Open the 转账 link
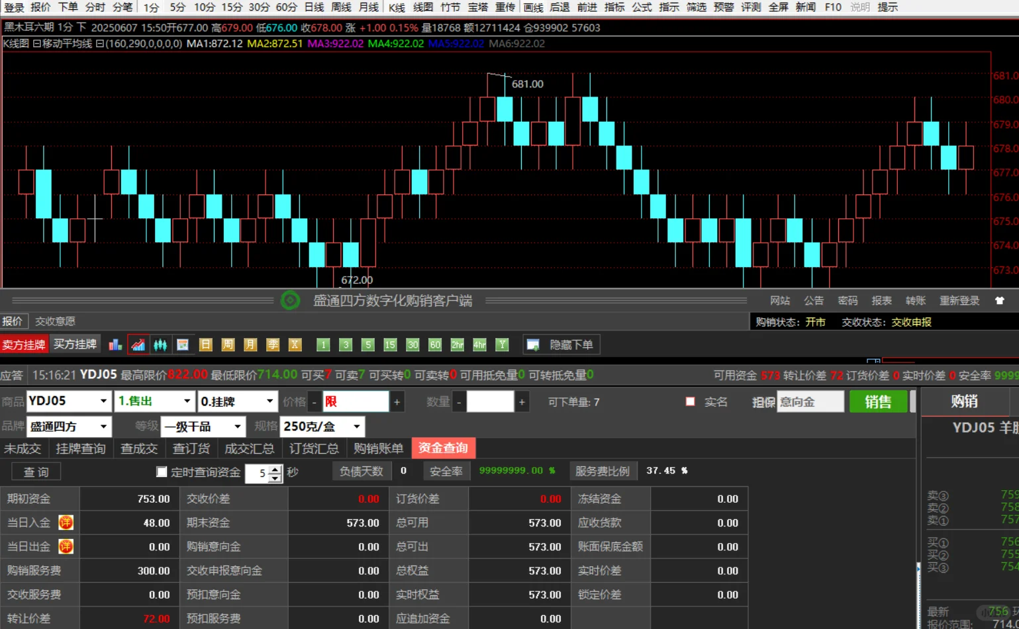1019x629 pixels. pos(916,301)
